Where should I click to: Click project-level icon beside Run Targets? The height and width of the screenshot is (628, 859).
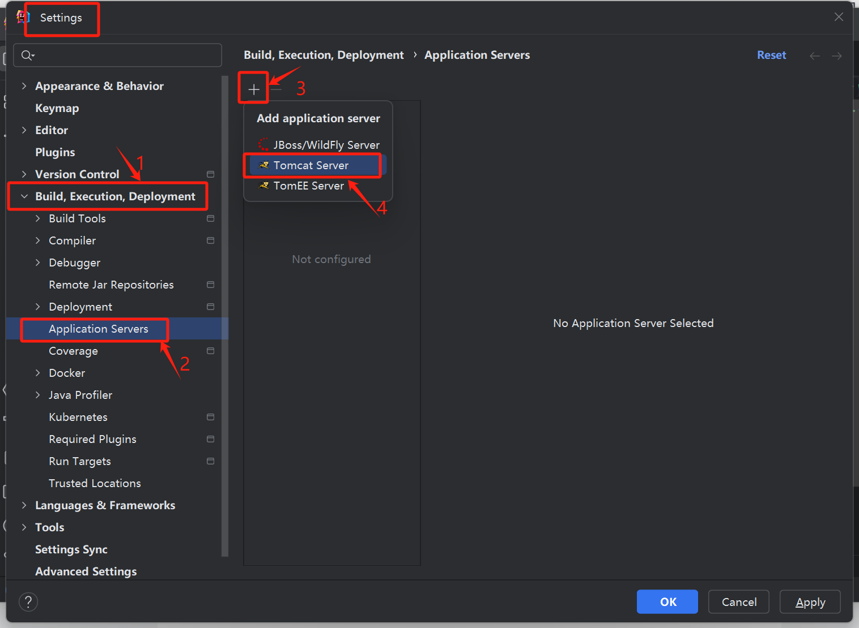[211, 461]
